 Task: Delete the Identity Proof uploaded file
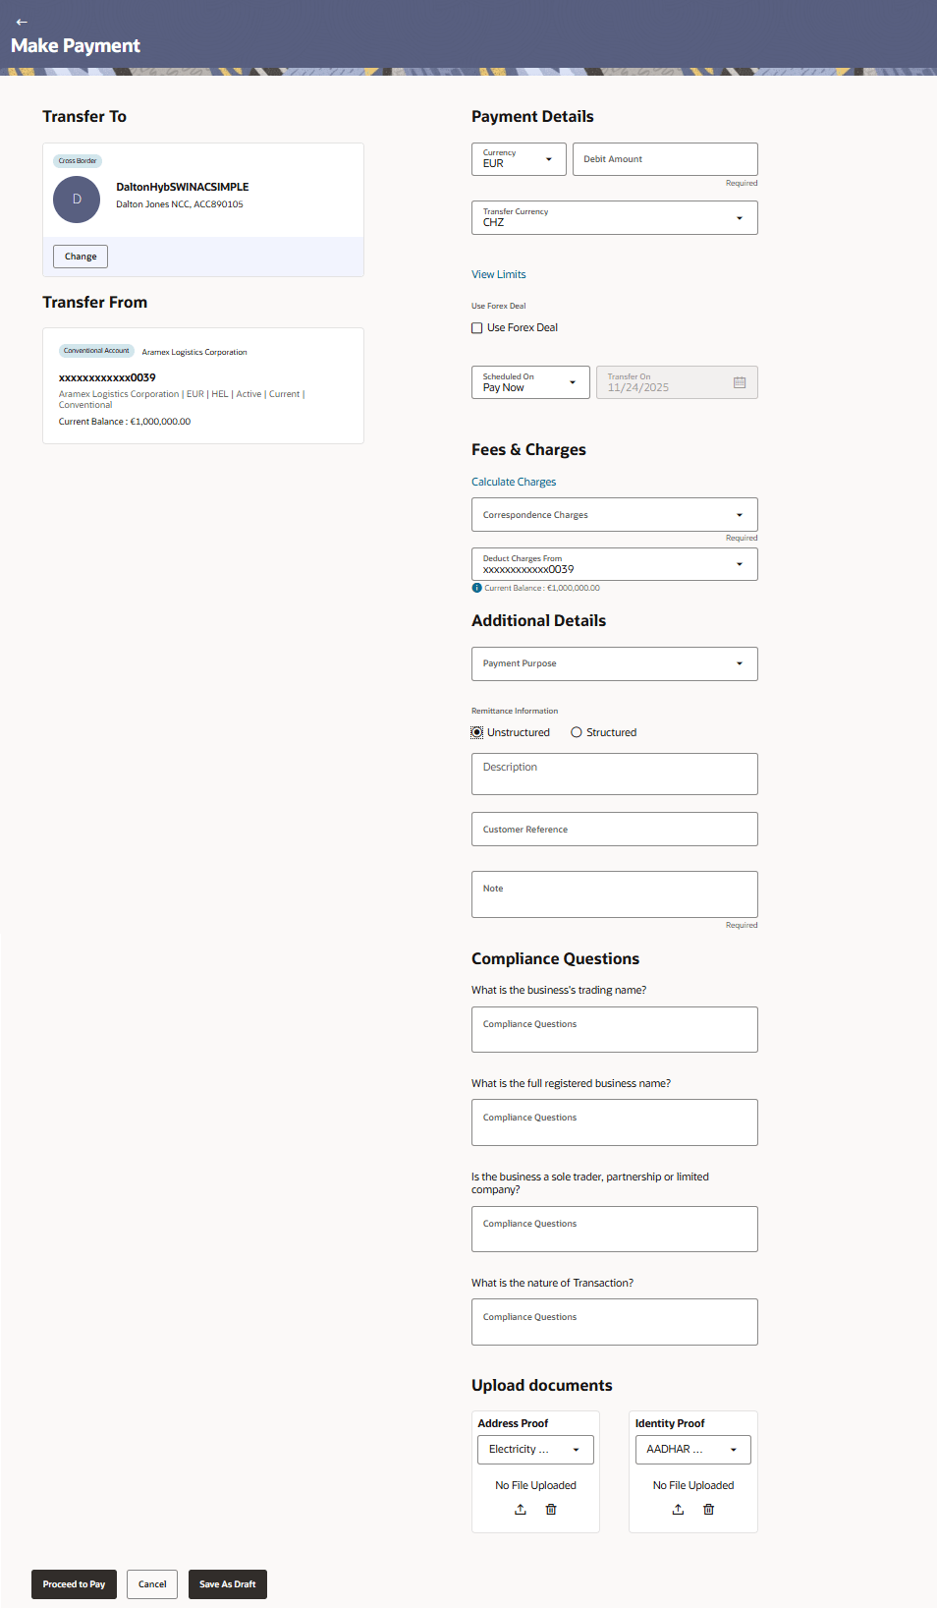click(x=708, y=1510)
